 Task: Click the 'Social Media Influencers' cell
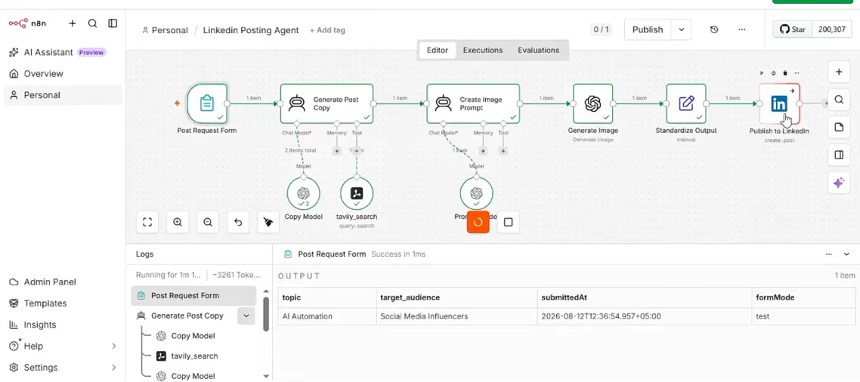pyautogui.click(x=456, y=316)
